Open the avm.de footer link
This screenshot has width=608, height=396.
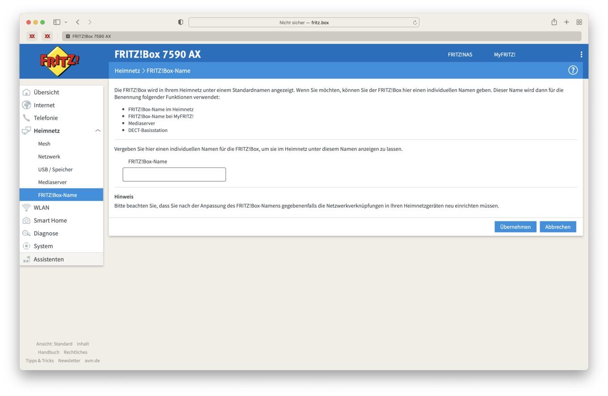92,361
